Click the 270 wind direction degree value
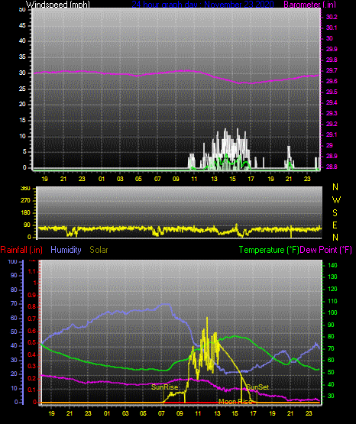 [x=25, y=201]
